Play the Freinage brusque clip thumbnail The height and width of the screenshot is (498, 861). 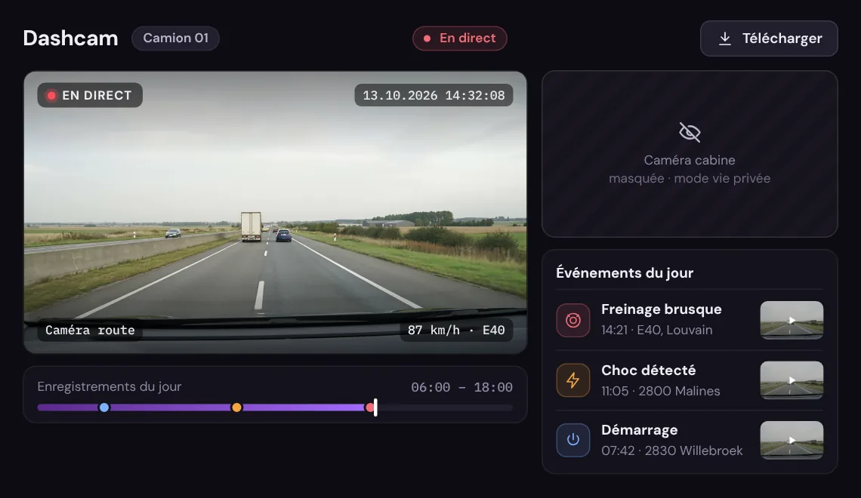pyautogui.click(x=792, y=320)
